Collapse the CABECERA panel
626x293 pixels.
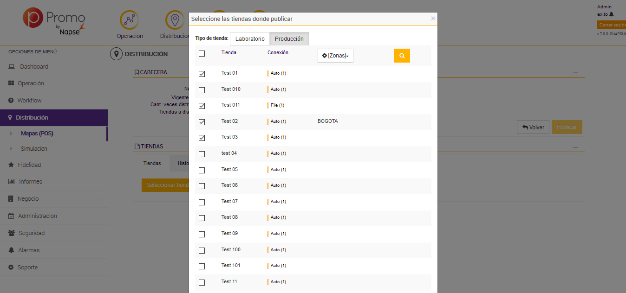pyautogui.click(x=575, y=73)
